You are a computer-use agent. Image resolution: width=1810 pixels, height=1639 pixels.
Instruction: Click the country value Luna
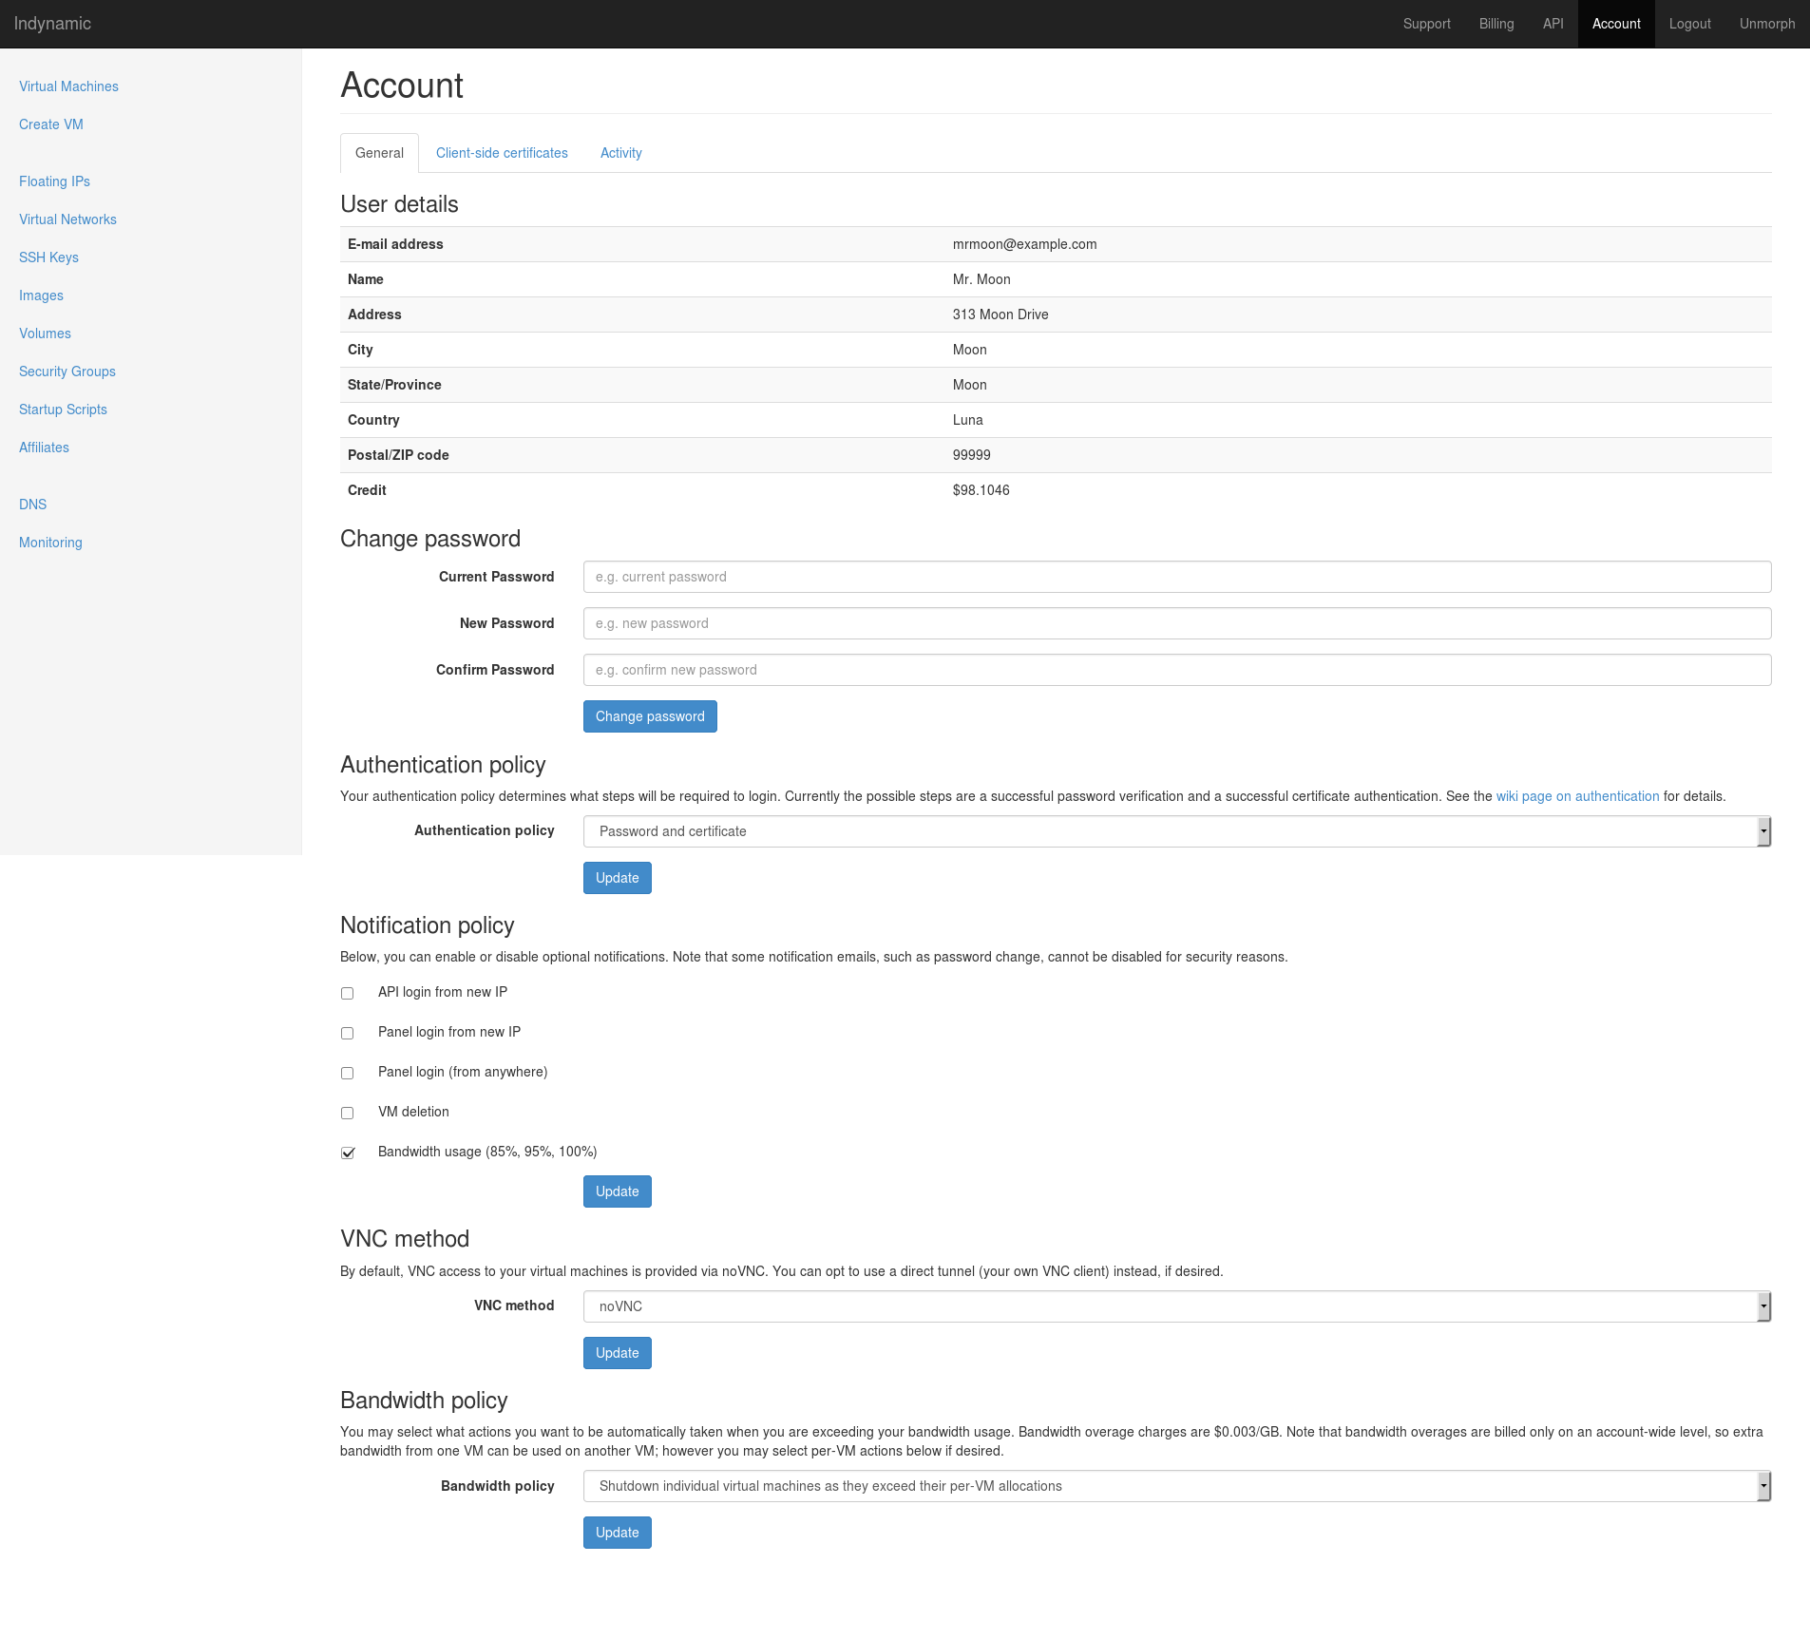click(x=967, y=420)
